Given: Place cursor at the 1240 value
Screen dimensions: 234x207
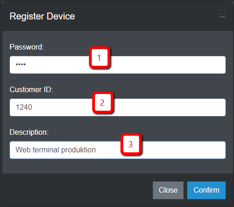Looking at the screenshot, I should [x=24, y=107].
